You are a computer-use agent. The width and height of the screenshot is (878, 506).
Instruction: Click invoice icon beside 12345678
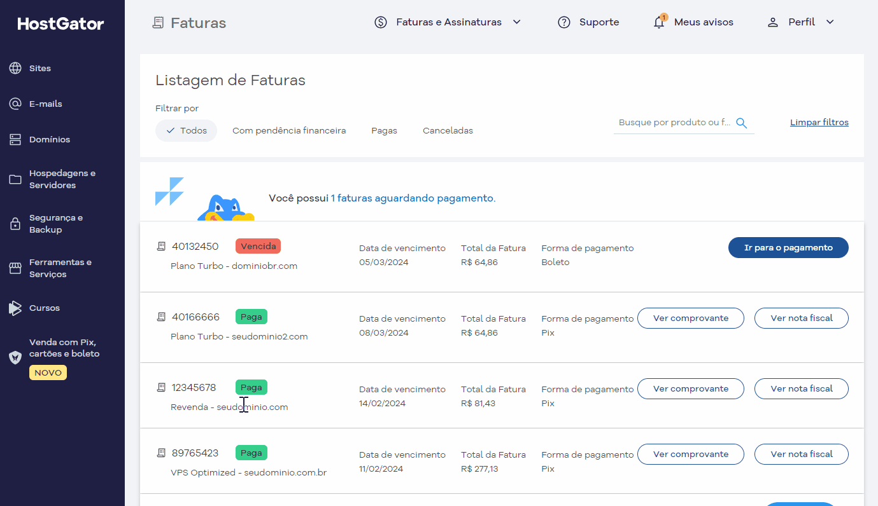(x=161, y=387)
